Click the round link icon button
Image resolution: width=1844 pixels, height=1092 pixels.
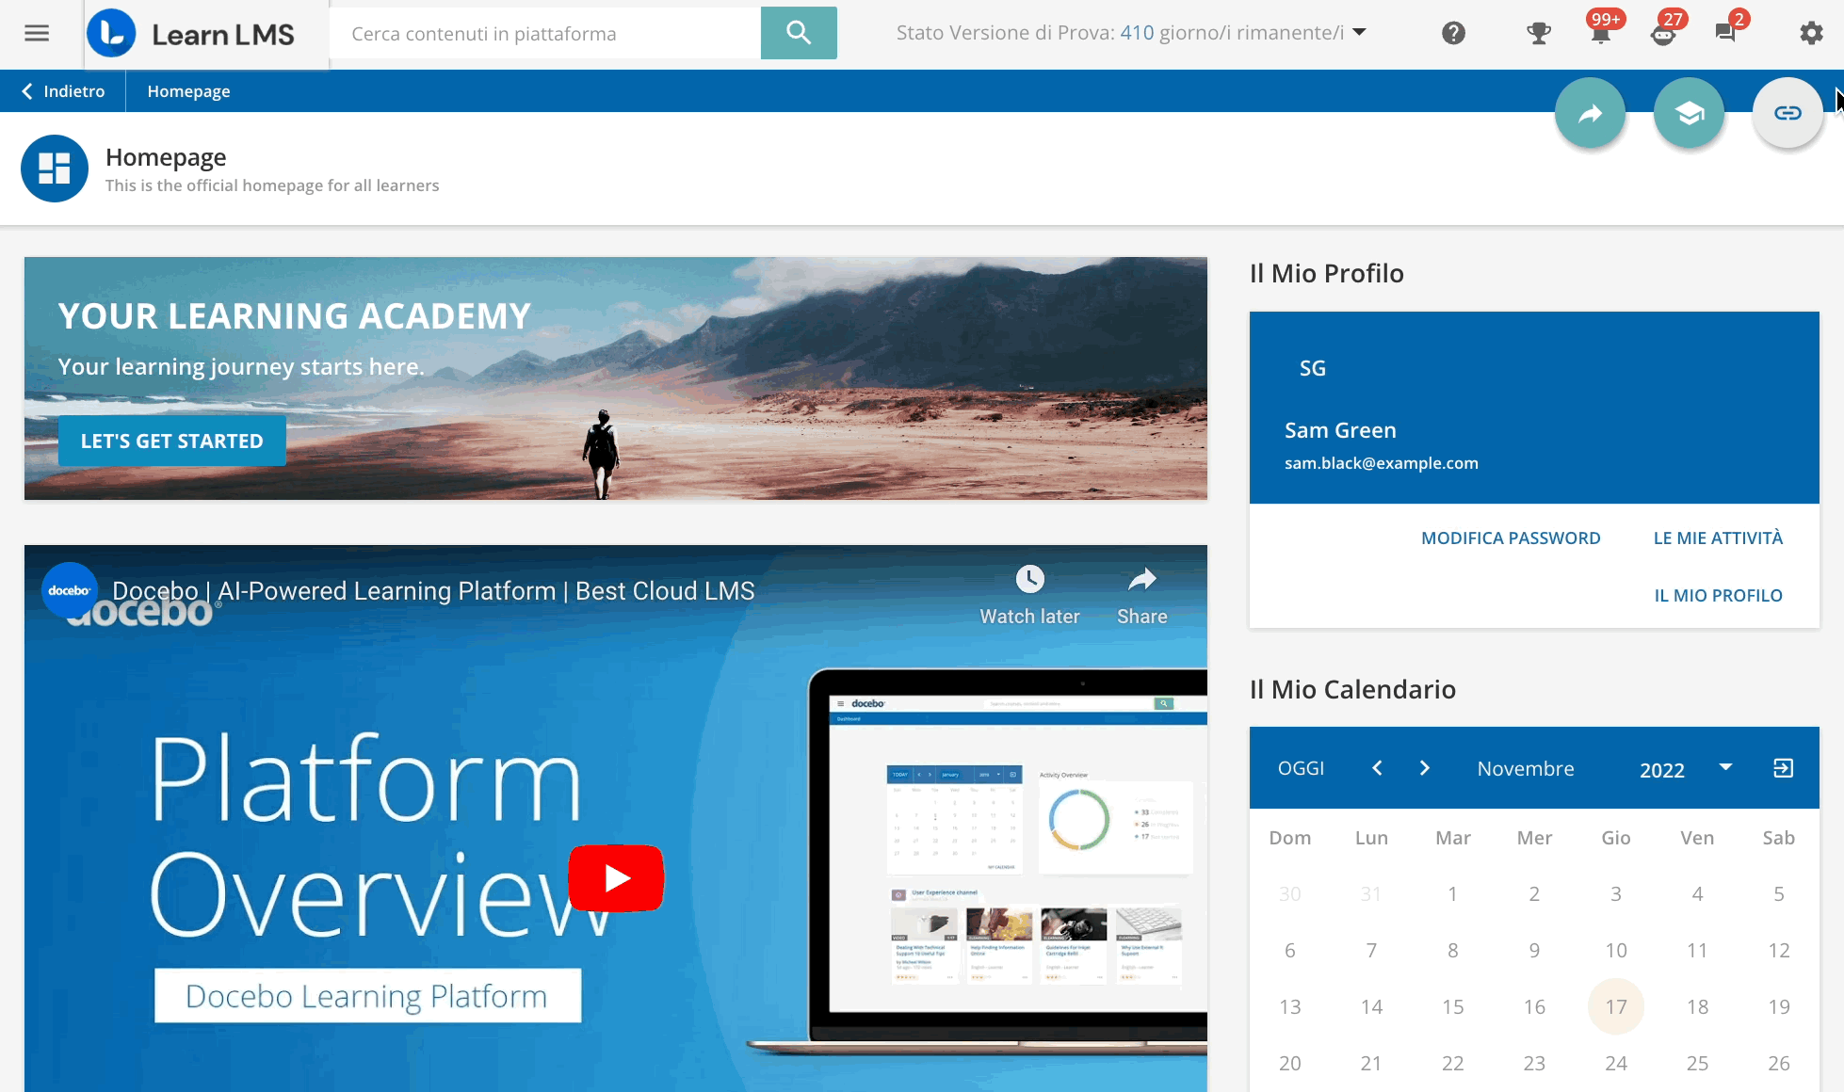click(x=1787, y=113)
